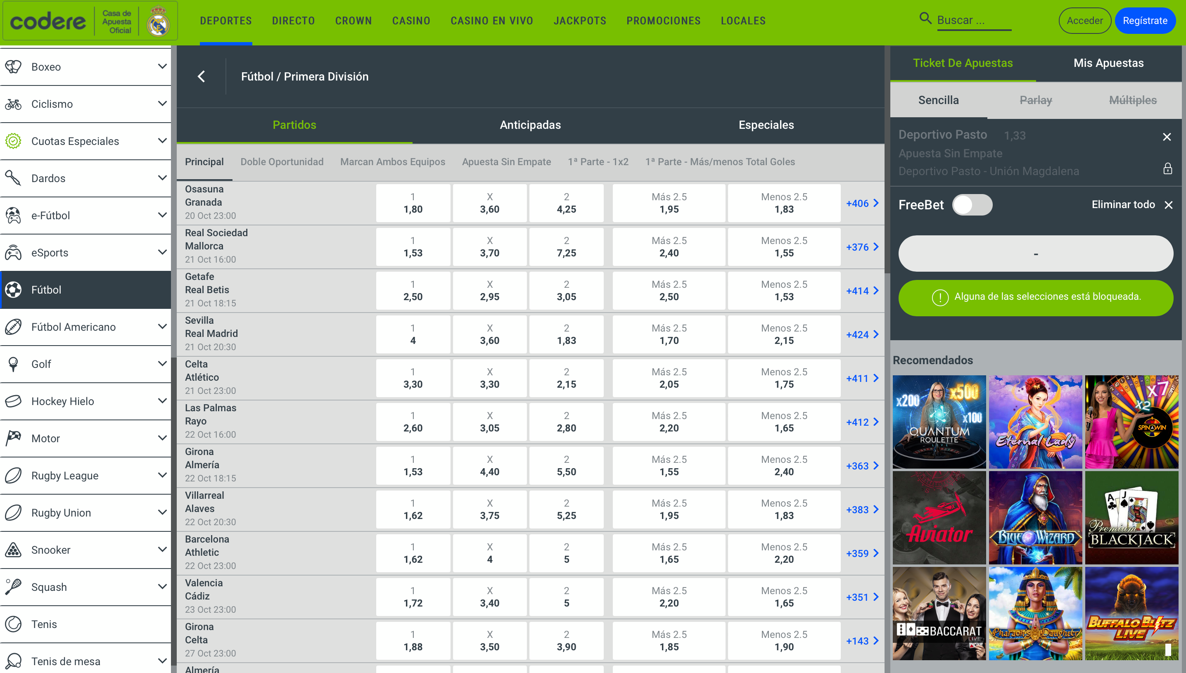
Task: Open the Aviator game thumbnail
Action: 939,518
